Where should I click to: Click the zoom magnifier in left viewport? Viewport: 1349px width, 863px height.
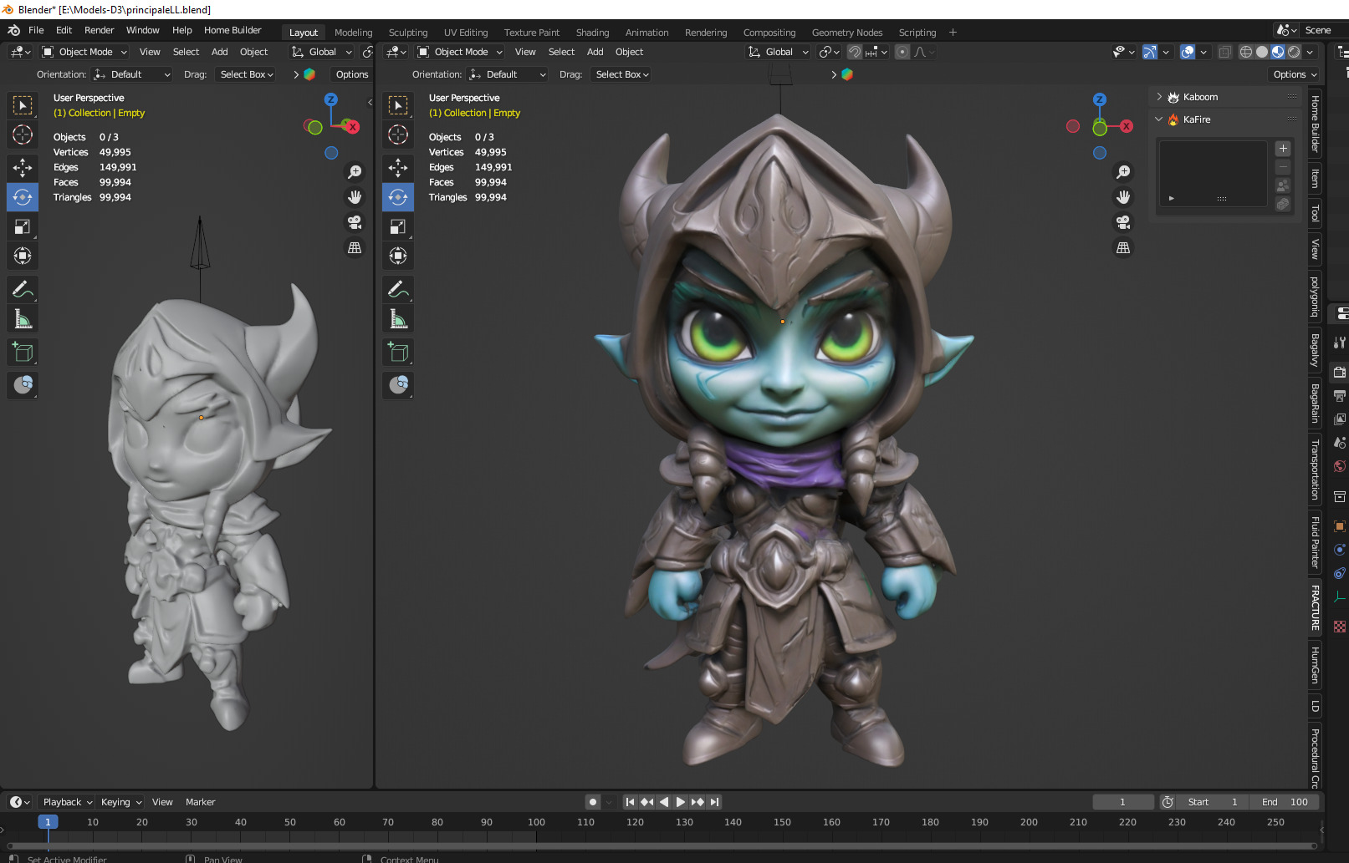[x=355, y=171]
